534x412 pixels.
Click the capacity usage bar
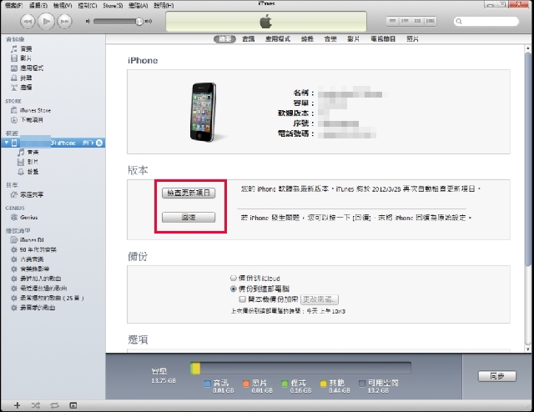[300, 369]
